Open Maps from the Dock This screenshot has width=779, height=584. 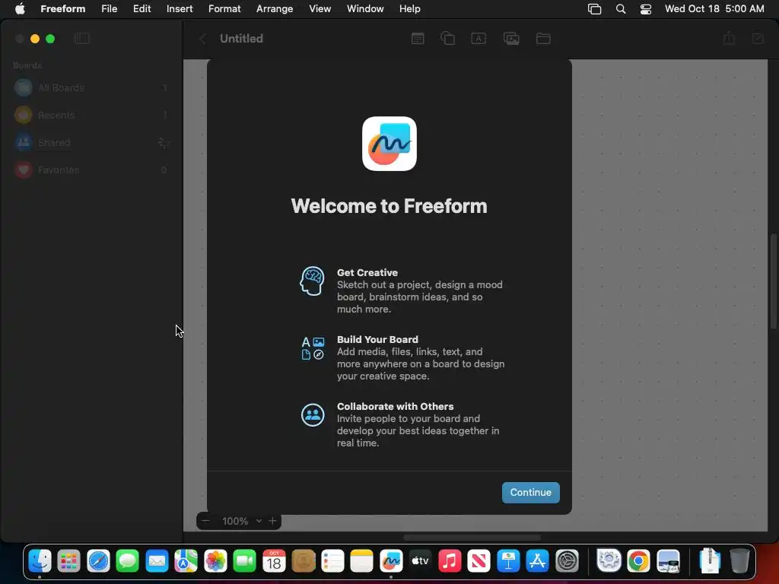[x=186, y=561]
